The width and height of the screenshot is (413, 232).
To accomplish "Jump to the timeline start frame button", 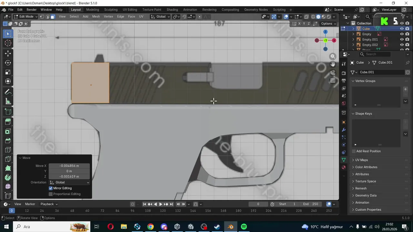I will (x=145, y=204).
